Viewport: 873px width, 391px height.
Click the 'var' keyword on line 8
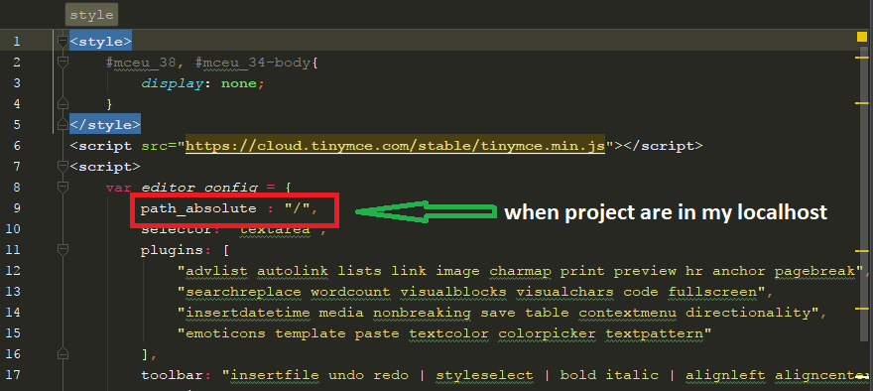point(119,188)
